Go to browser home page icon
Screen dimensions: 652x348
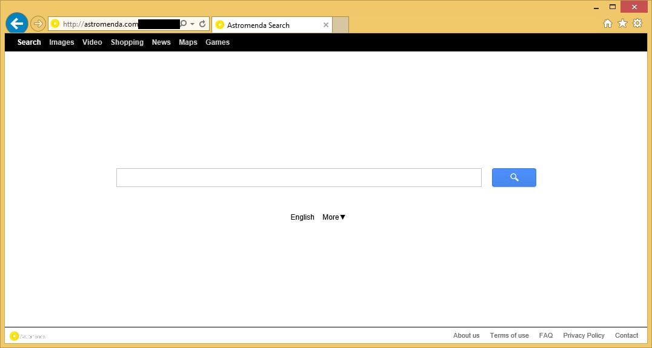[608, 23]
